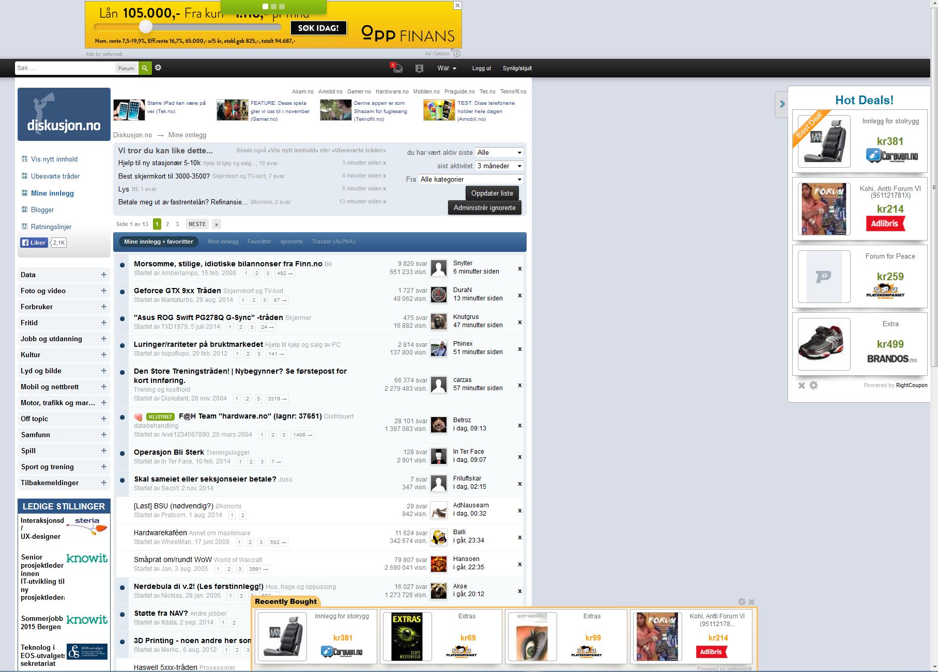Open the War user dropdown menu
Screen dimensions: 938x672
tap(447, 68)
